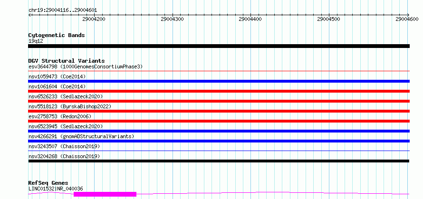Image resolution: width=423 pixels, height=199 pixels.
Task: Select the blue nsv1059473 variant bar
Action: click(219, 81)
